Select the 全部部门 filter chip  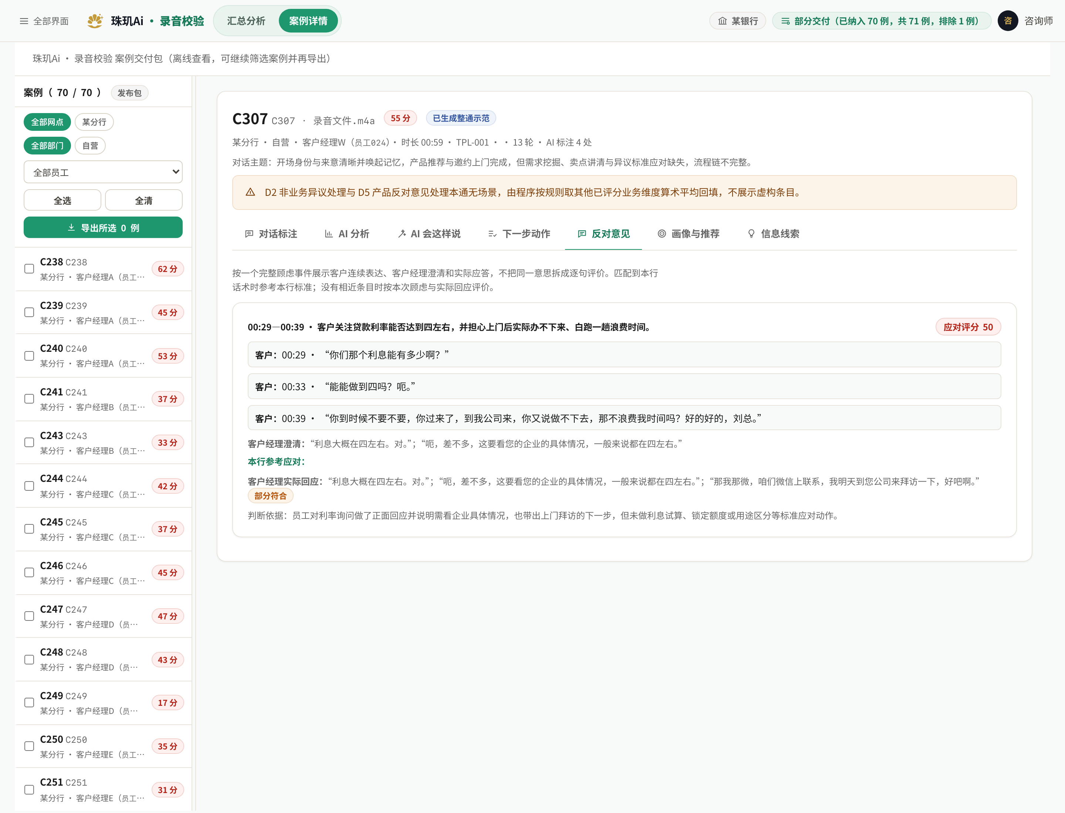pos(47,145)
